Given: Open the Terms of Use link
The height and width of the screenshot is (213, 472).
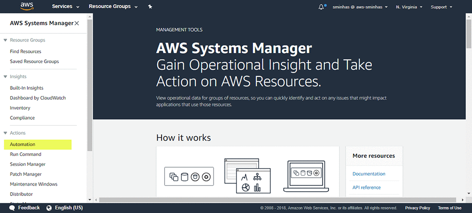Looking at the screenshot, I should pos(449,208).
